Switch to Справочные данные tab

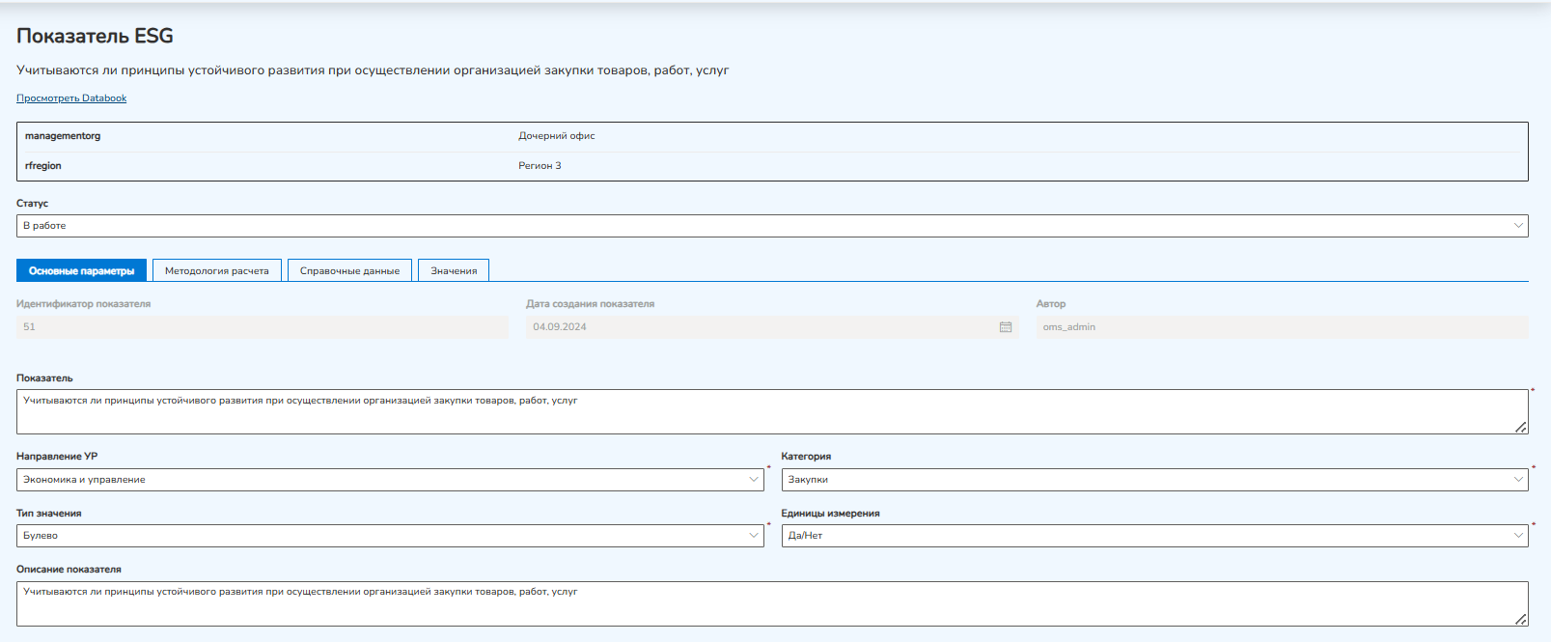point(349,270)
